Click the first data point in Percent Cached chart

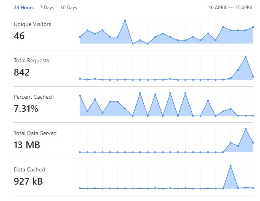(80, 96)
